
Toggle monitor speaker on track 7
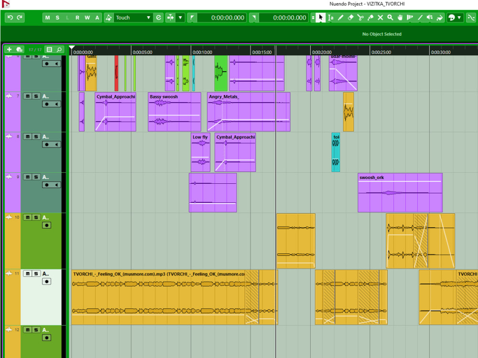click(x=56, y=104)
